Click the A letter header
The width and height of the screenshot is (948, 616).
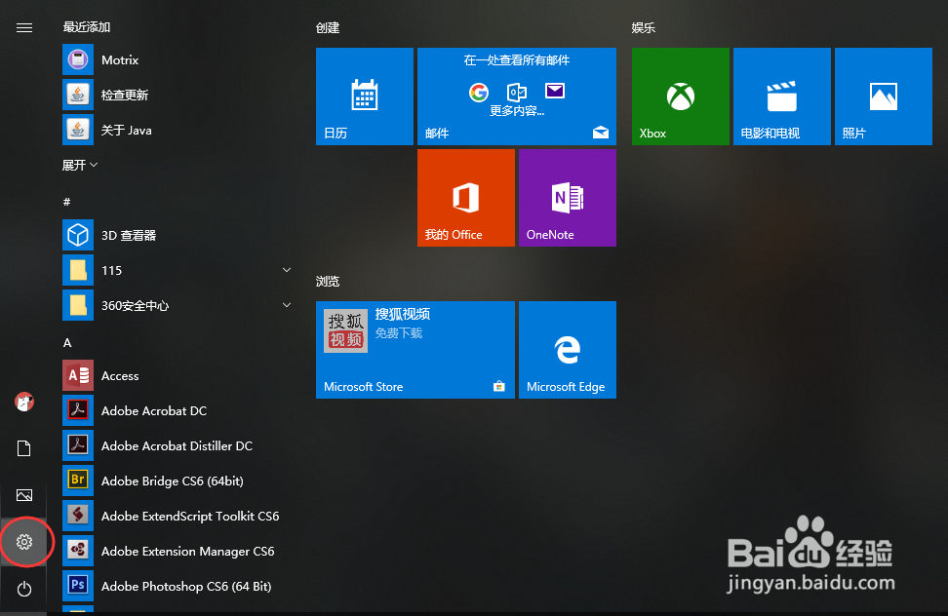click(67, 342)
